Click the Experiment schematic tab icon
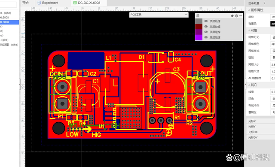The image size is (275, 167). point(39,3)
